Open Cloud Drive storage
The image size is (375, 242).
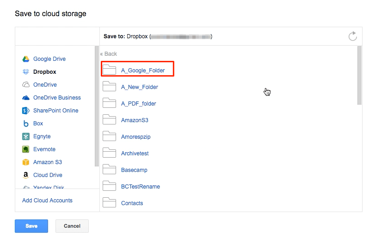coord(48,175)
